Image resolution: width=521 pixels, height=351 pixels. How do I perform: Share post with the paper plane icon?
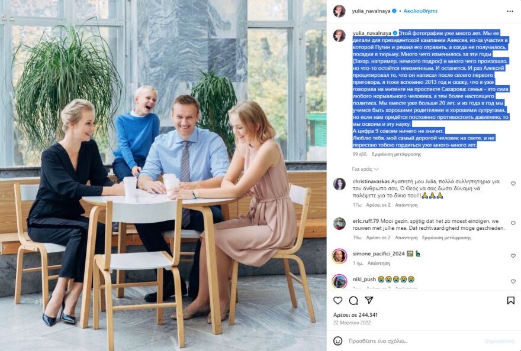[x=369, y=300]
